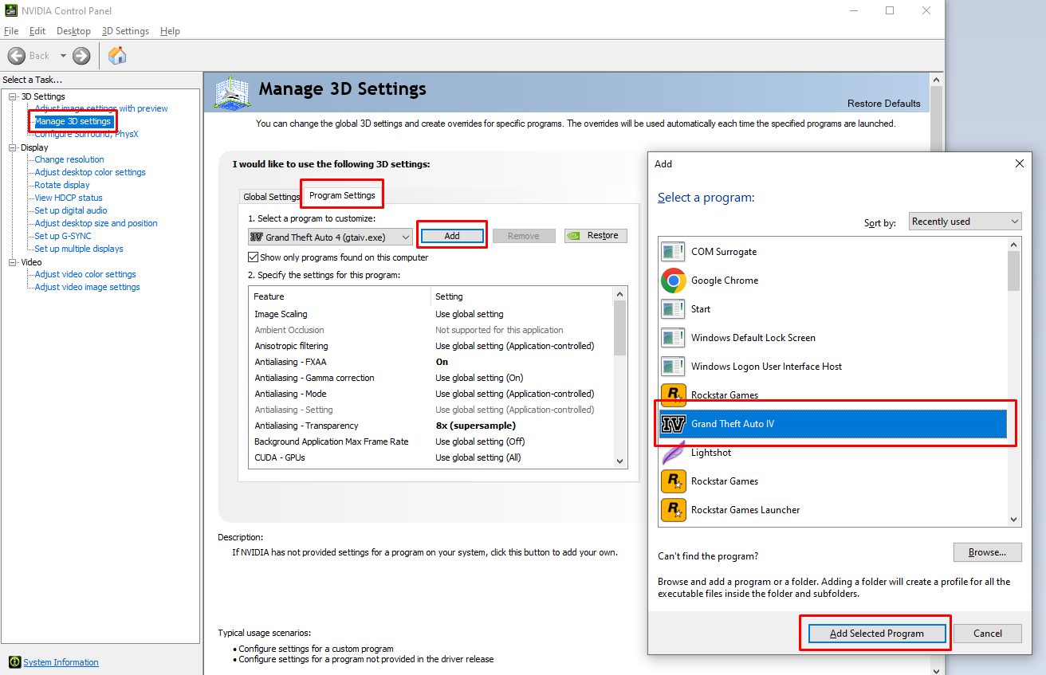This screenshot has height=675, width=1046.
Task: Click the settings list scroll-down arrow
Action: point(620,461)
